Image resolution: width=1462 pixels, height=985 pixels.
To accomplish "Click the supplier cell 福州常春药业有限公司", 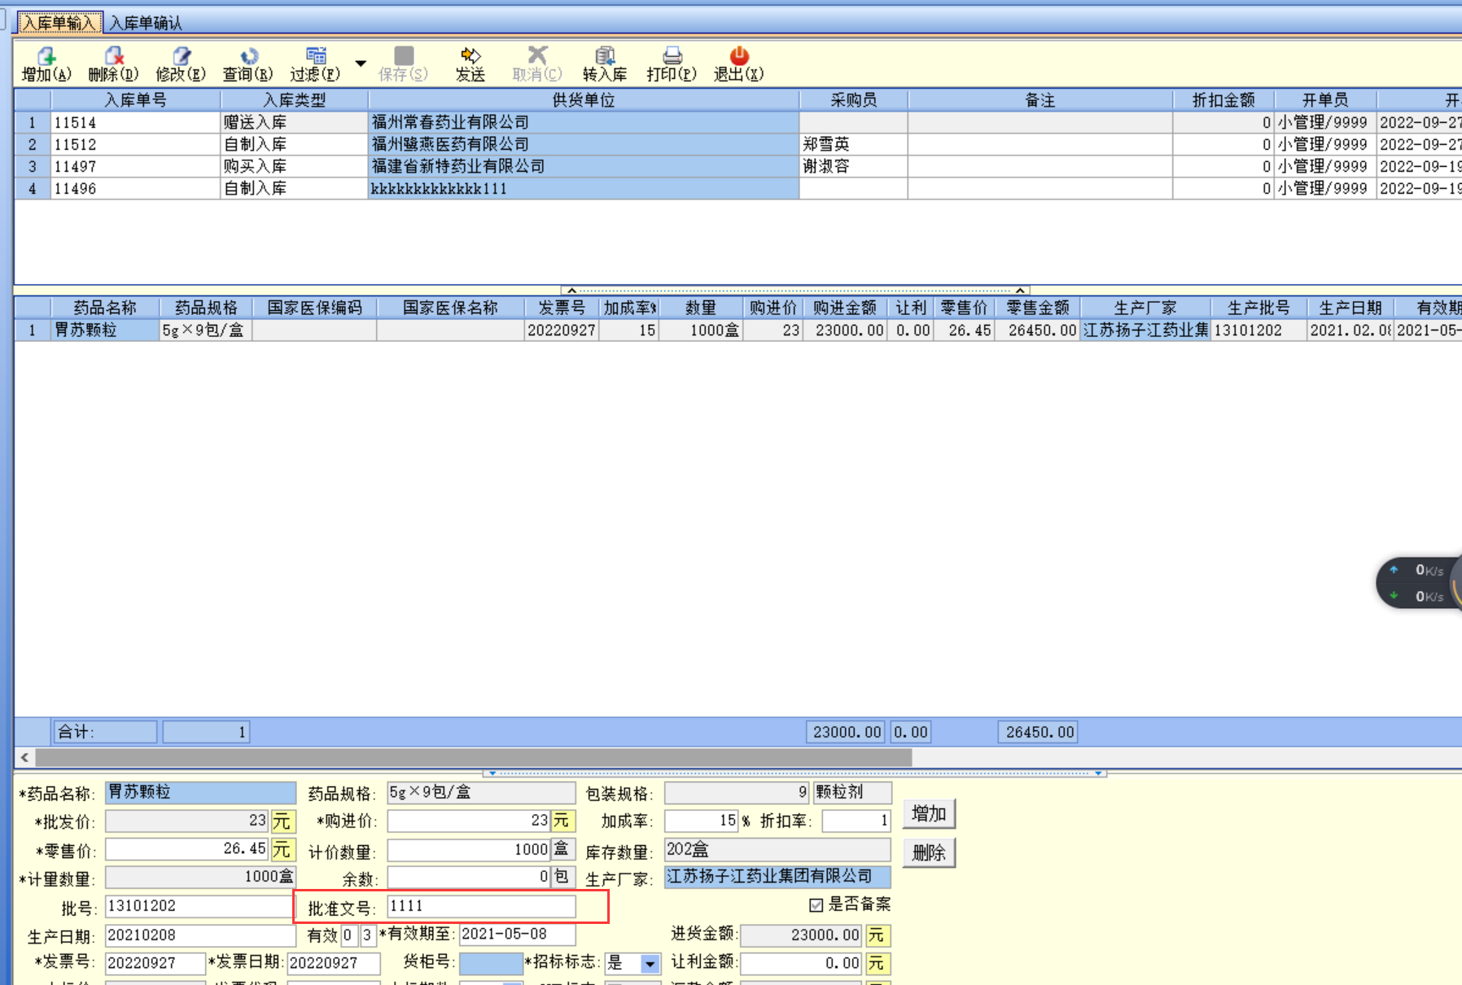I will [x=584, y=122].
